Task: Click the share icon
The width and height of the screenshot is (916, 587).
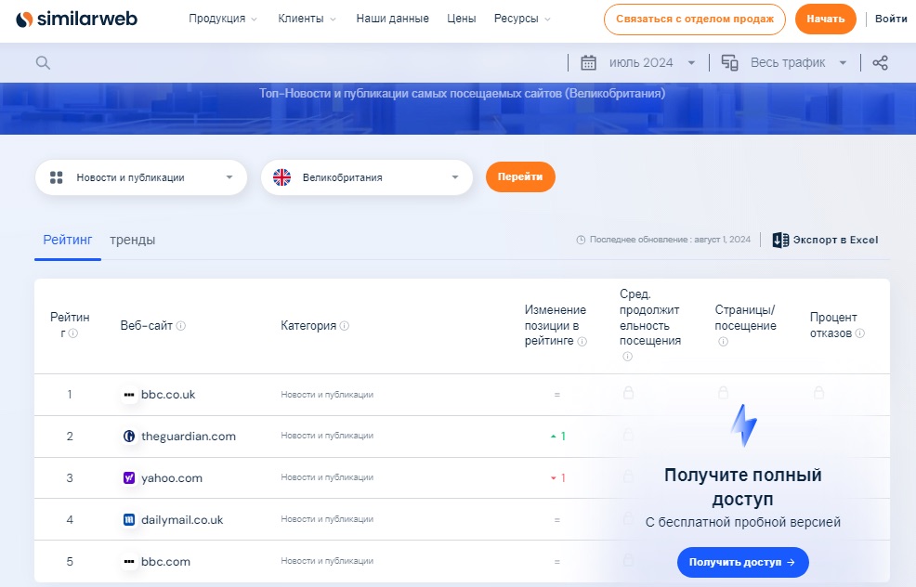Action: pyautogui.click(x=880, y=62)
